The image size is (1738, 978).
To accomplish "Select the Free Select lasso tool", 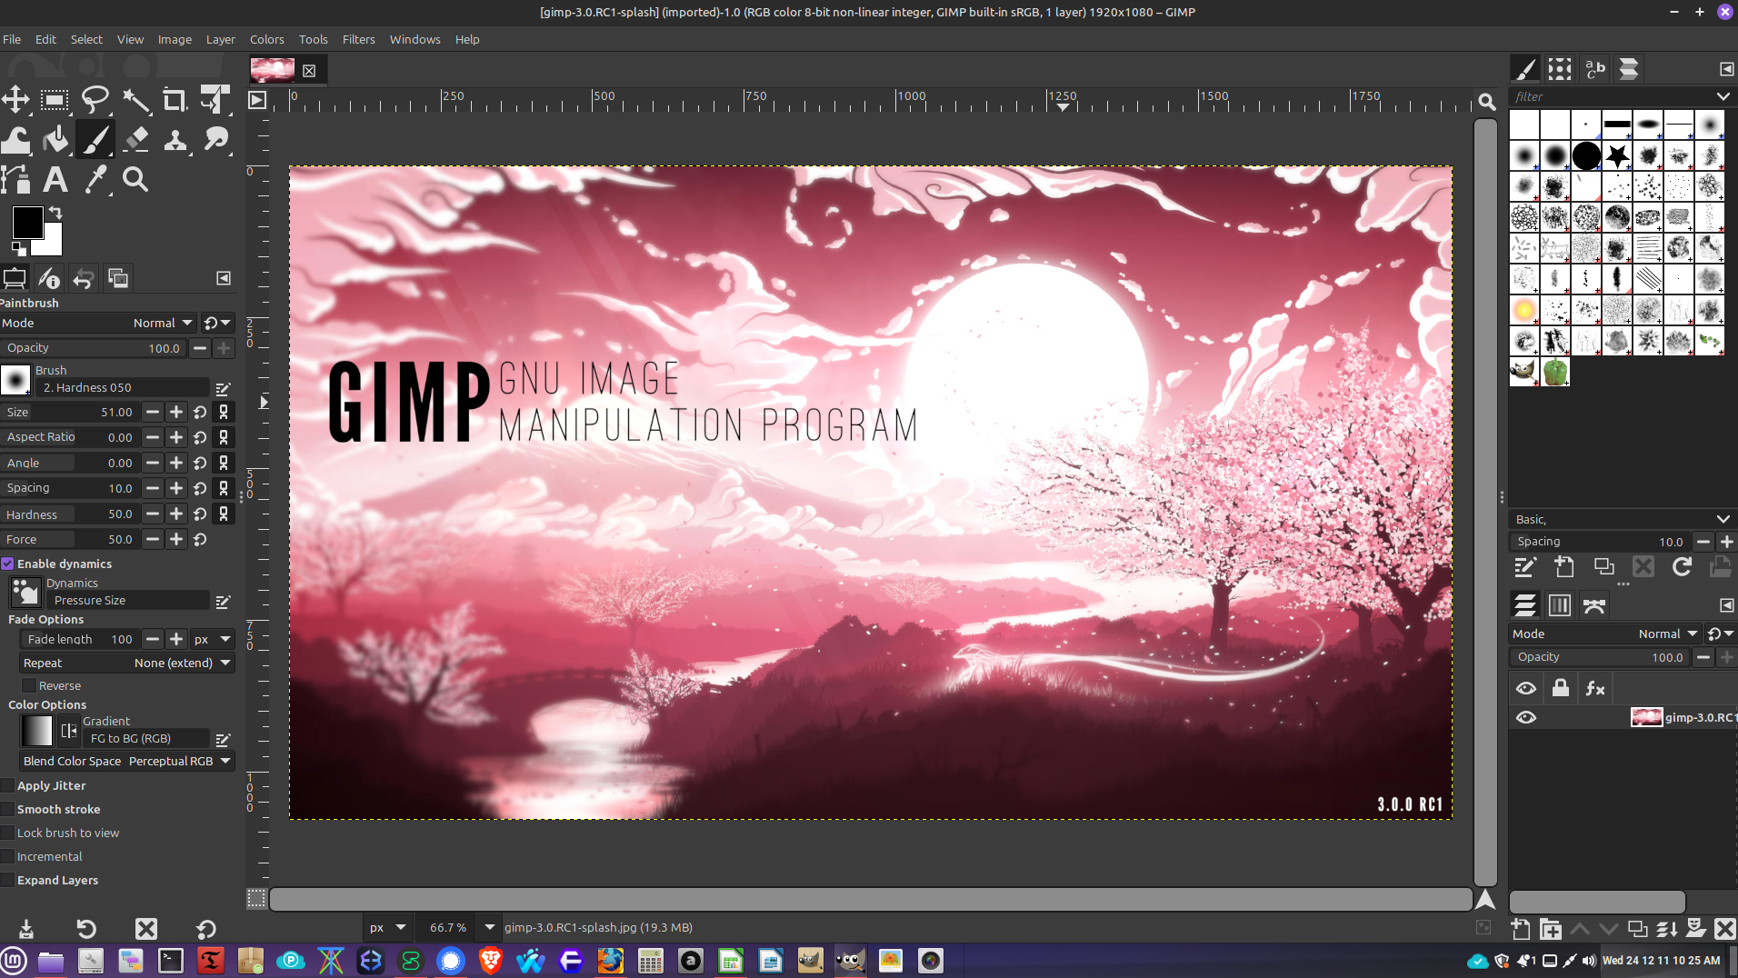I will point(95,99).
